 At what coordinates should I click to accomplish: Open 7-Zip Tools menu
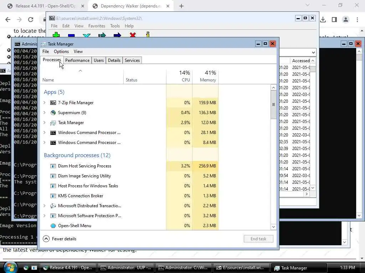(x=115, y=26)
